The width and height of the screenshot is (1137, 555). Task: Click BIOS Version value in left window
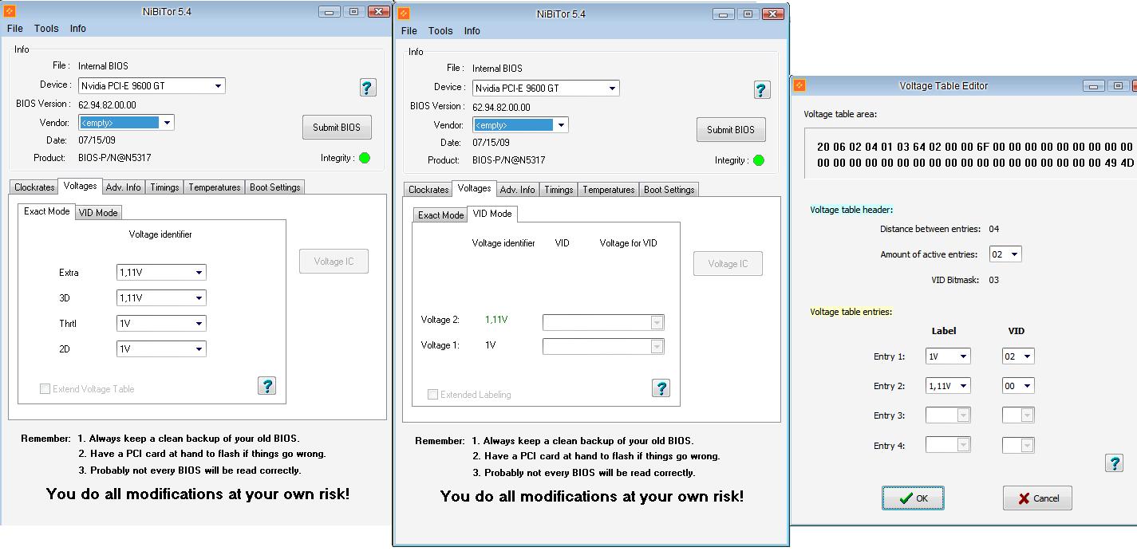(x=107, y=104)
